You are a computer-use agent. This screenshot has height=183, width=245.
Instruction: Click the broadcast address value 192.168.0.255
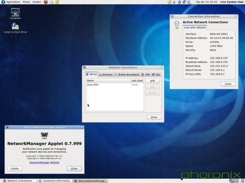coord(219,62)
